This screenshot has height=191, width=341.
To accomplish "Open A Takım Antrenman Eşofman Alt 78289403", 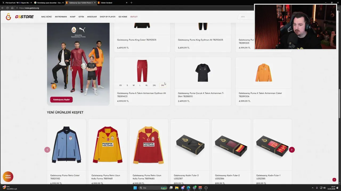I will [141, 95].
